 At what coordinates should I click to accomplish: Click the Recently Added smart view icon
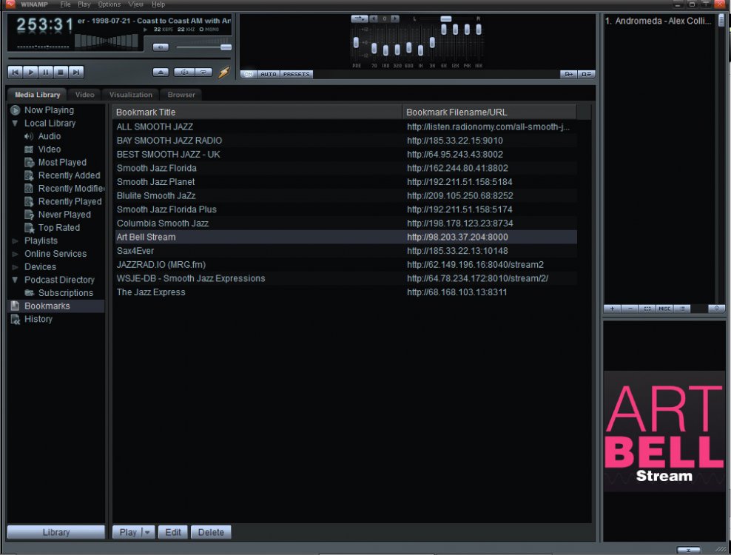click(x=29, y=175)
